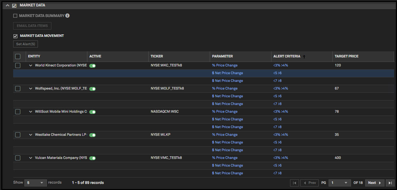
Task: Select the WillScot Mobile Mini Holdings row checkbox
Action: click(x=18, y=112)
